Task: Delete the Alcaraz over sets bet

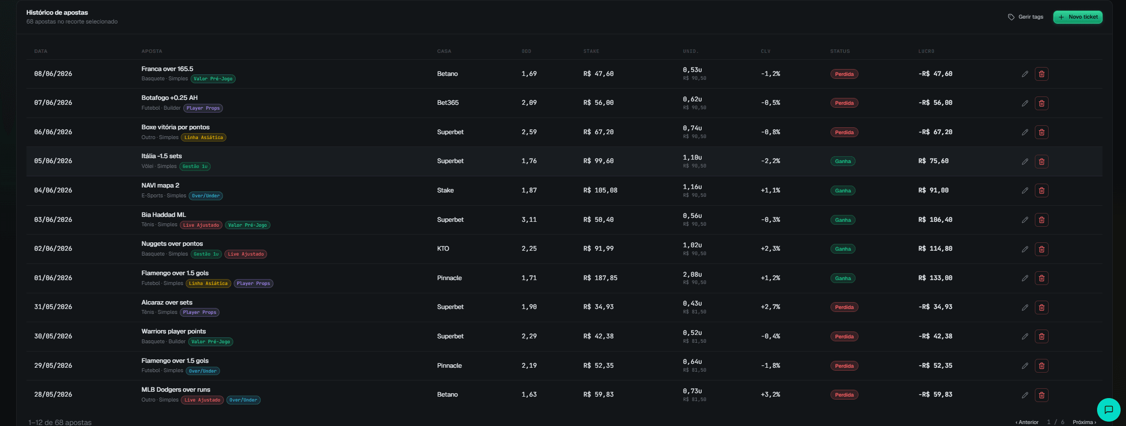Action: click(x=1041, y=308)
